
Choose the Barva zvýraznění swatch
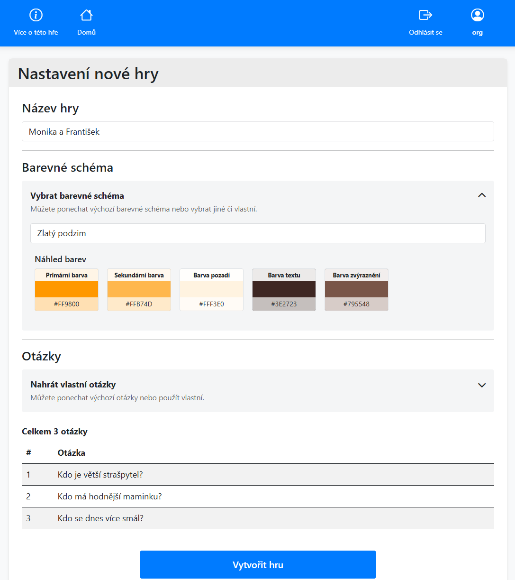click(356, 289)
